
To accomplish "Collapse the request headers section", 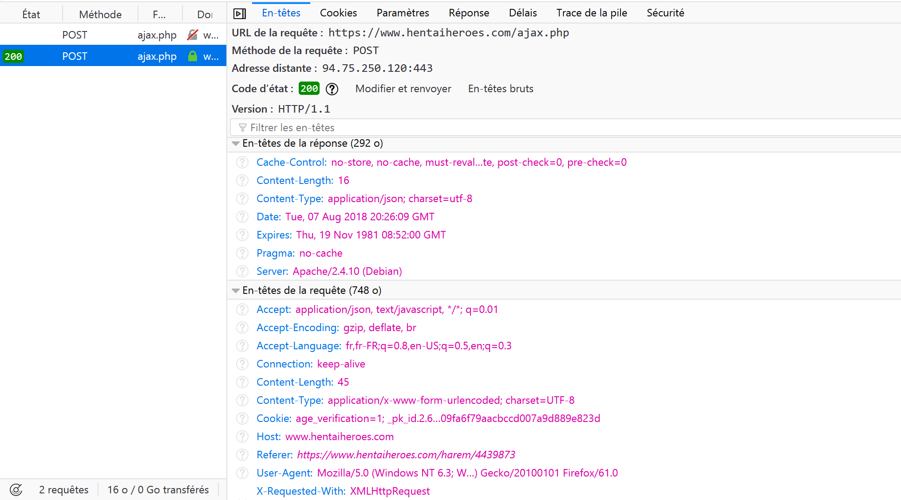I will [236, 291].
